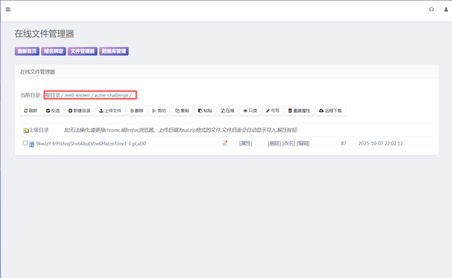The image size is (452, 278).
Task: Click the [改名] rename link
Action: point(288,143)
